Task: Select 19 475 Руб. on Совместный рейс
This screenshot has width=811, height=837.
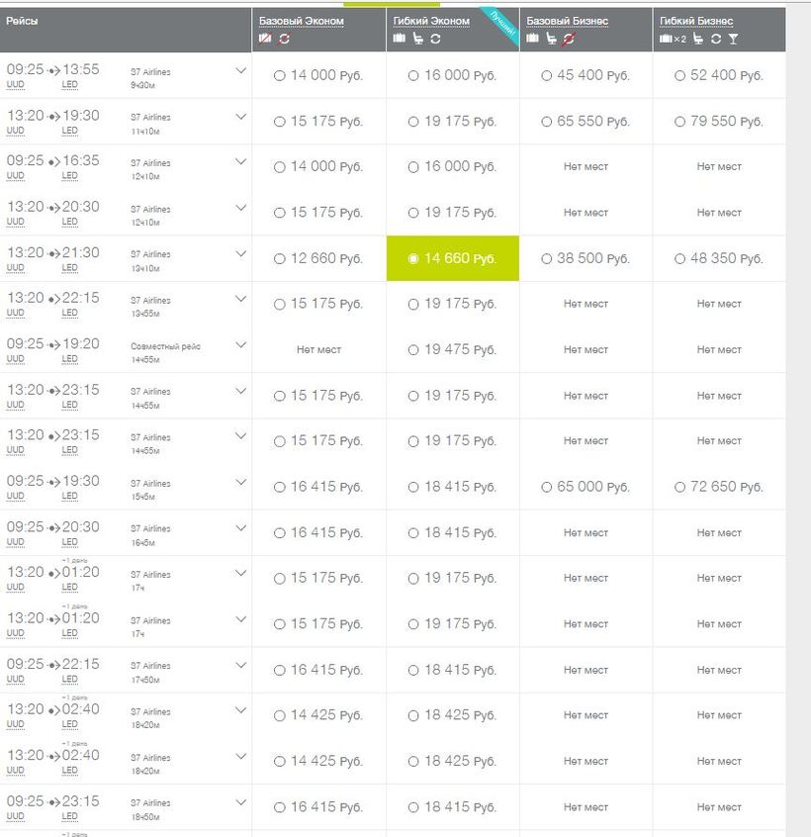Action: 413,350
